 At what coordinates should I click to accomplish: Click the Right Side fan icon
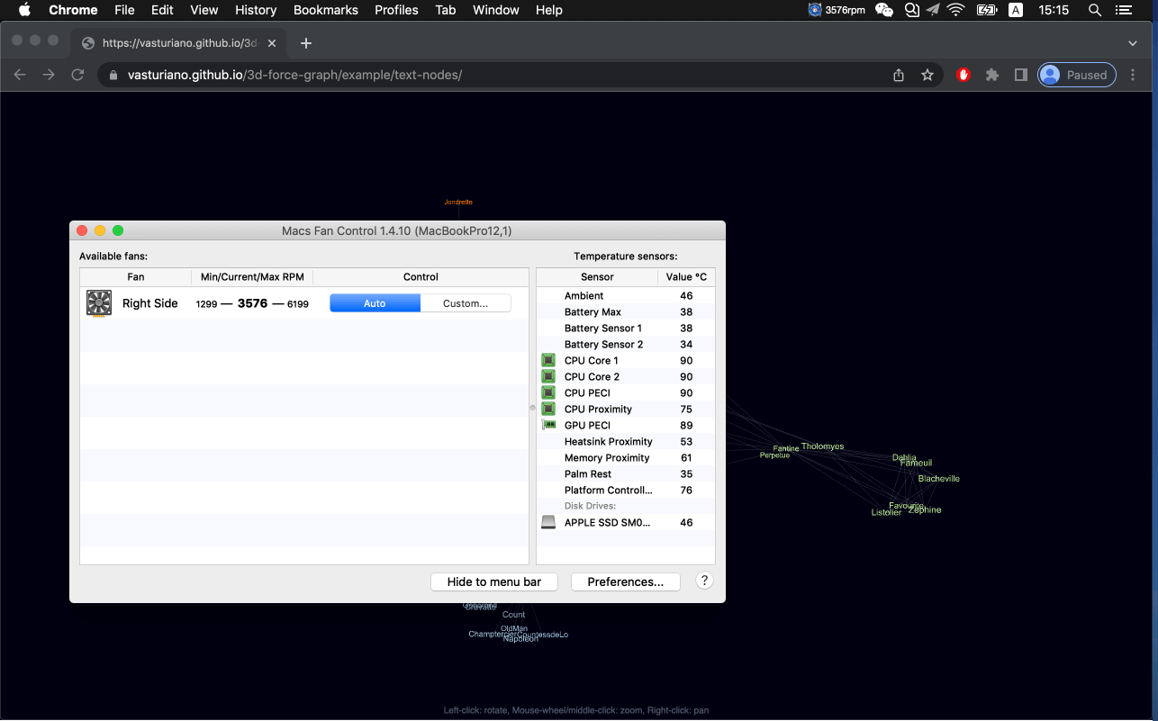click(99, 303)
